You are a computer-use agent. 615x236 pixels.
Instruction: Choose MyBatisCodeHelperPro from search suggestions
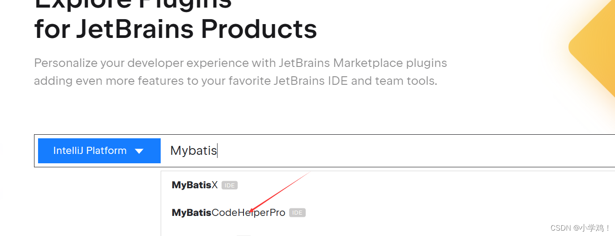click(228, 213)
